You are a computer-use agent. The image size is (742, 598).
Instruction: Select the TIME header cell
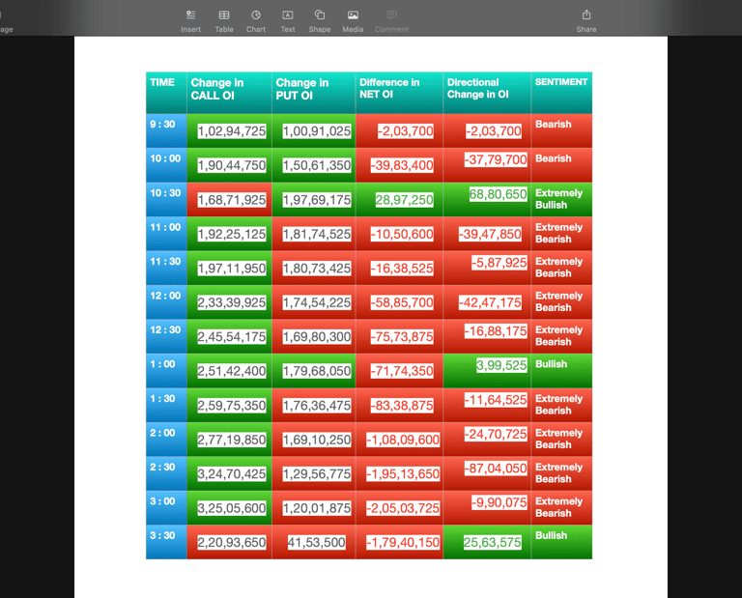(x=166, y=93)
